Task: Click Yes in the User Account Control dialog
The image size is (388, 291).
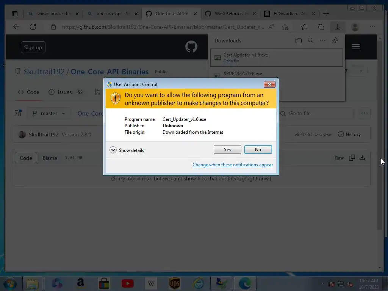Action: (227, 149)
